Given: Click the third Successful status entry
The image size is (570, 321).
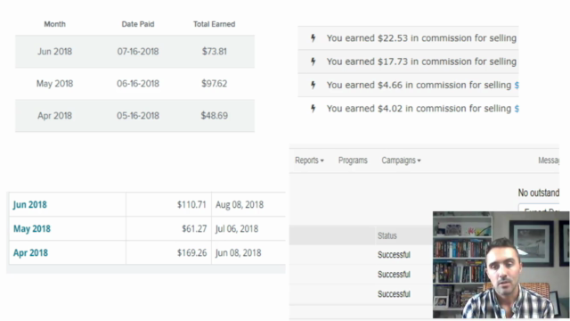Looking at the screenshot, I should tap(394, 293).
